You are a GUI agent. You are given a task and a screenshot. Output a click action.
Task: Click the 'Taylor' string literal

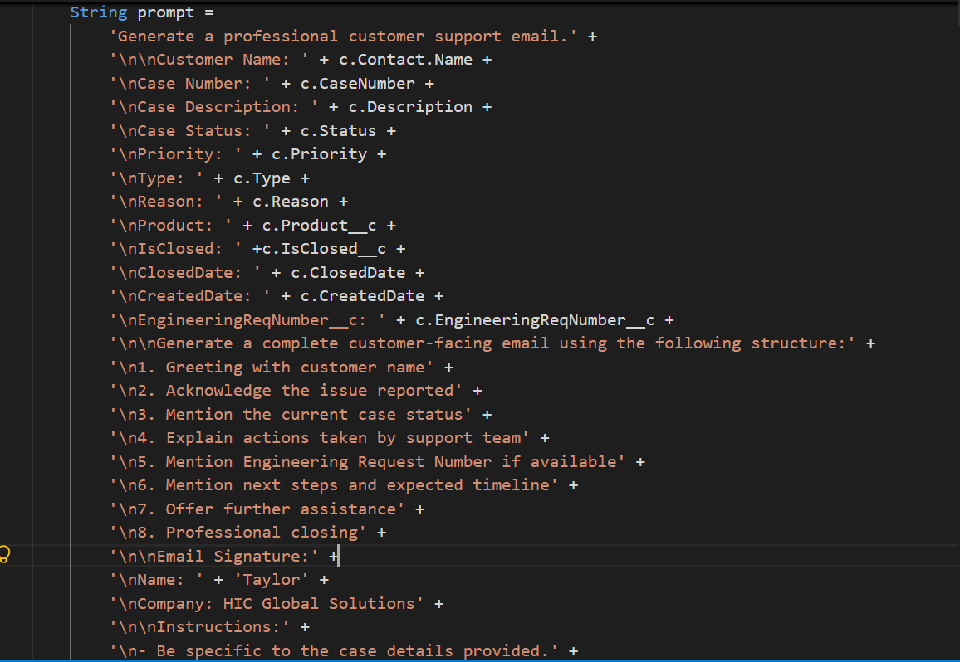tap(272, 580)
